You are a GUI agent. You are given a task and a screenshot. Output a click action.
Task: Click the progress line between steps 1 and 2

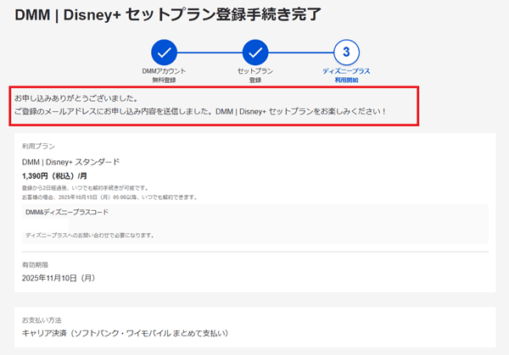pos(209,50)
